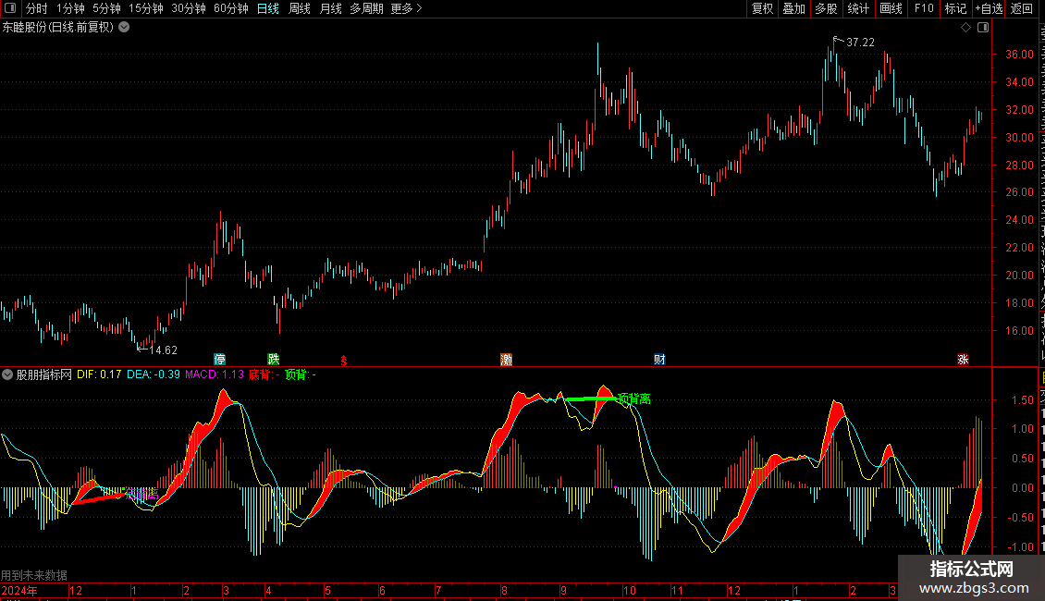
Task: Click the 37.22 high price label
Action: tap(860, 43)
